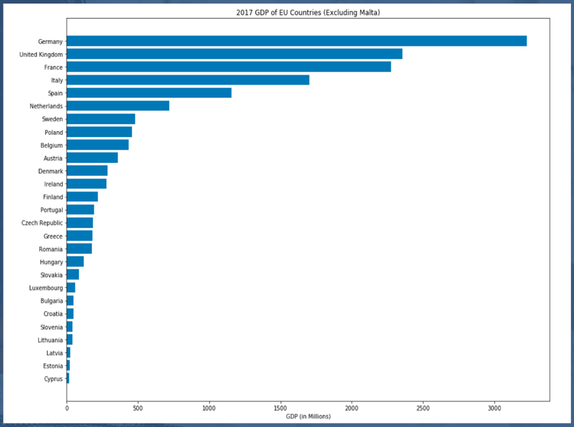Screen dimensions: 574x427
Task: Select the Luxembourg y-axis label
Action: tap(46, 288)
